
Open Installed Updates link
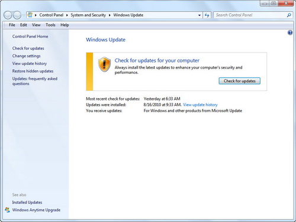[x=27, y=203]
